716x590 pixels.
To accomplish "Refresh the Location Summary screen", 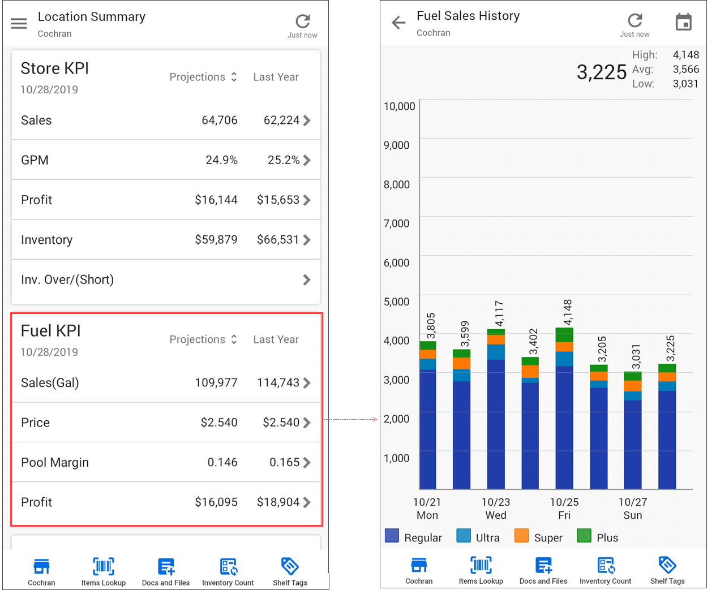I will (x=302, y=22).
